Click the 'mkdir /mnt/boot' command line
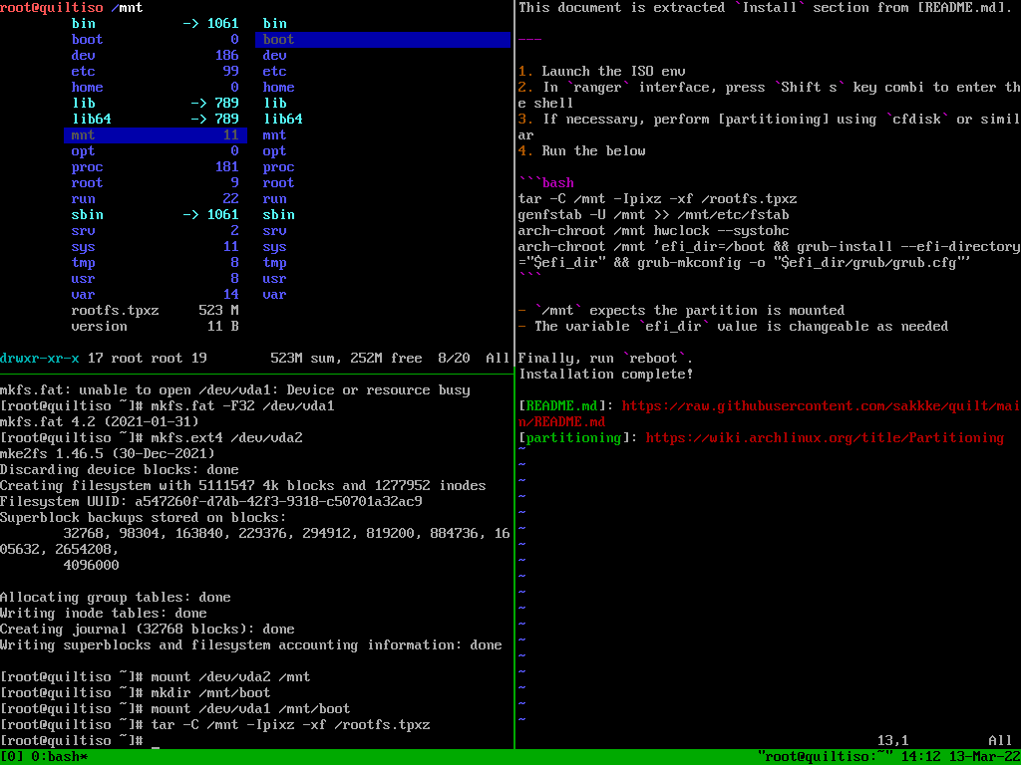 tap(136, 693)
